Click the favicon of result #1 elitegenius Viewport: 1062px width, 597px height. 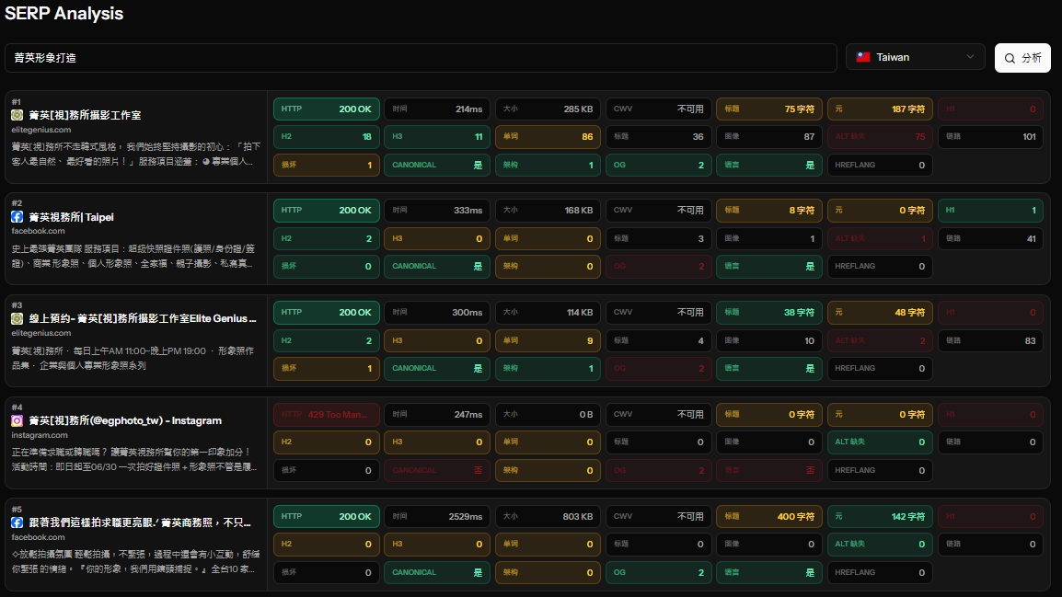coord(17,115)
